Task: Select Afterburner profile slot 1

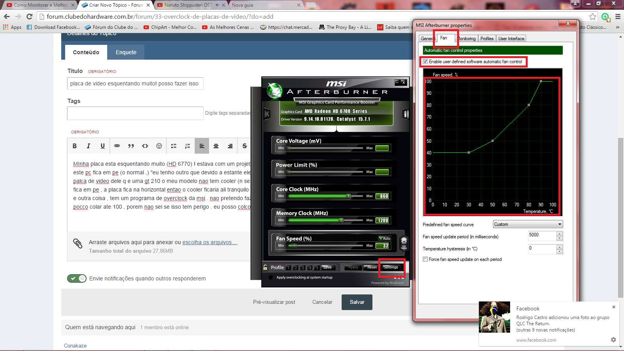Action: pyautogui.click(x=289, y=268)
